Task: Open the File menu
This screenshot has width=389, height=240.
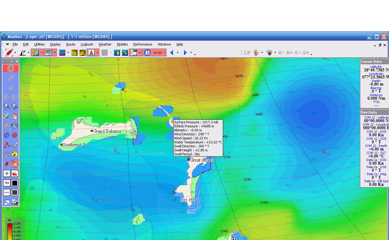Action: [15, 44]
